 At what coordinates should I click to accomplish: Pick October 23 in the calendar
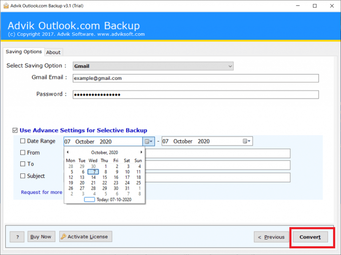116,183
